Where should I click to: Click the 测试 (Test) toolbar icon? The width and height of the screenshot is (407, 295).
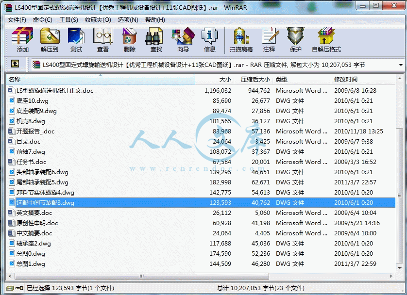click(76, 40)
